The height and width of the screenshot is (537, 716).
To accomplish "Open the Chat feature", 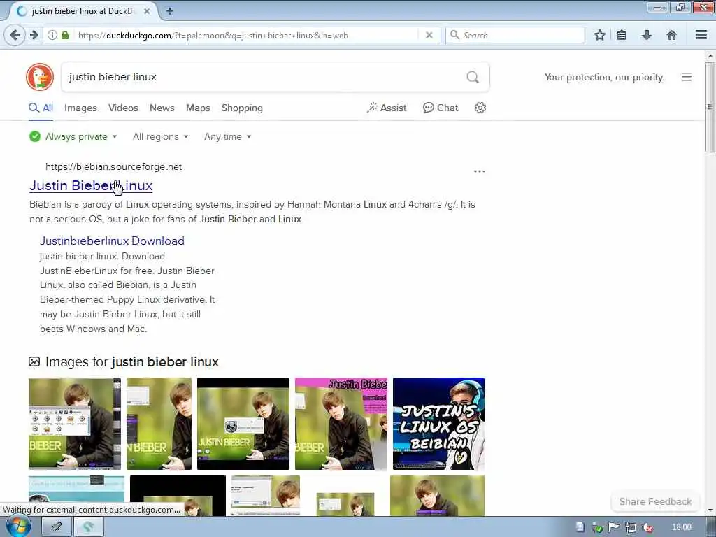I will point(441,108).
